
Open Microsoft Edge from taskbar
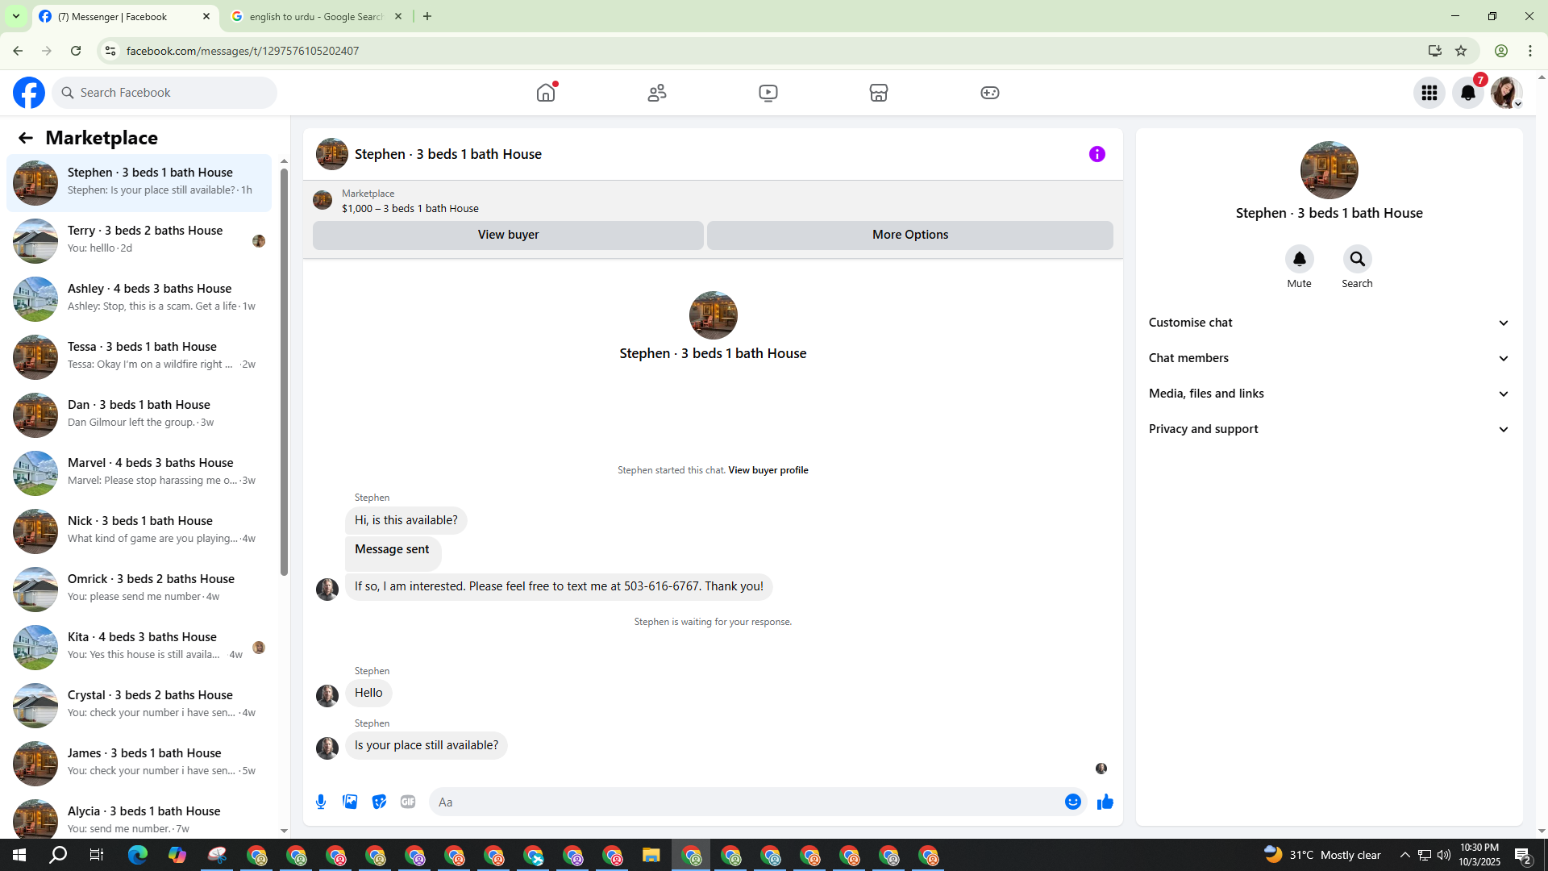pos(138,855)
